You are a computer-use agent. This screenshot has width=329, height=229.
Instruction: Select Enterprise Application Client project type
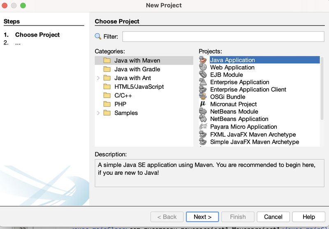pos(248,89)
